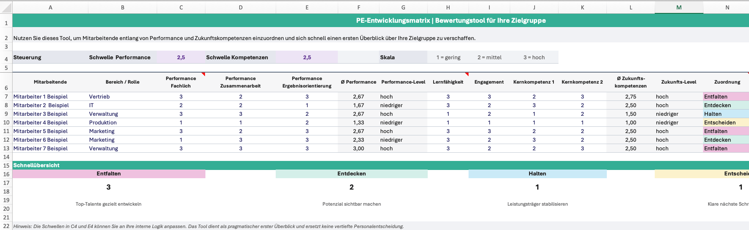Click Entfalten Zuordnung for Mitarbeiter 7
The height and width of the screenshot is (230, 749).
[x=726, y=148]
